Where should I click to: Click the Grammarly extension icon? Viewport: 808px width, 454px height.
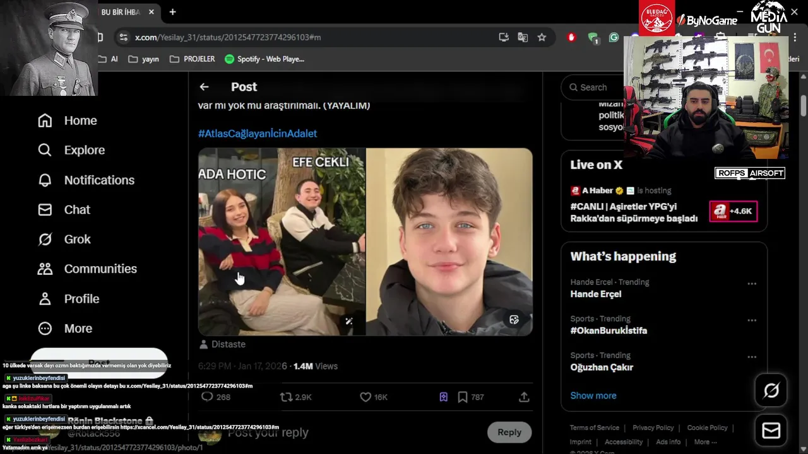pos(614,37)
